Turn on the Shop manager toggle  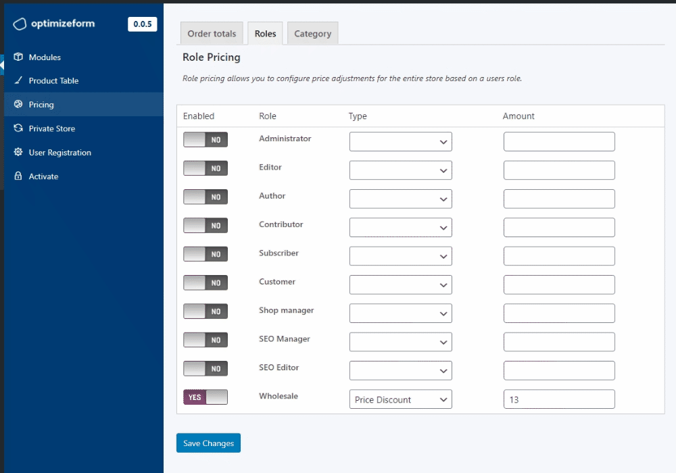click(206, 312)
